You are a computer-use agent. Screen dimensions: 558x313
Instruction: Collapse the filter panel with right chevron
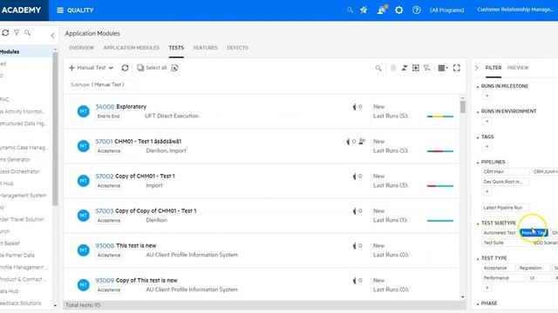pyautogui.click(x=477, y=68)
